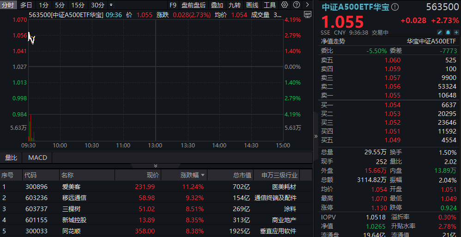The width and height of the screenshot is (461, 237).
Task: Click the 净值走势 link
Action: pyautogui.click(x=333, y=42)
